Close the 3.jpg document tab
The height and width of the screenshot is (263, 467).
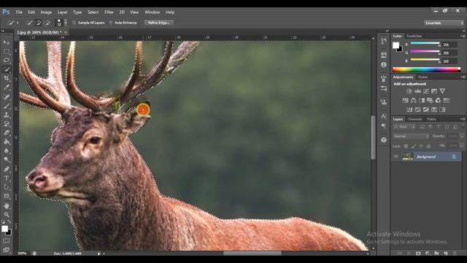(66, 32)
